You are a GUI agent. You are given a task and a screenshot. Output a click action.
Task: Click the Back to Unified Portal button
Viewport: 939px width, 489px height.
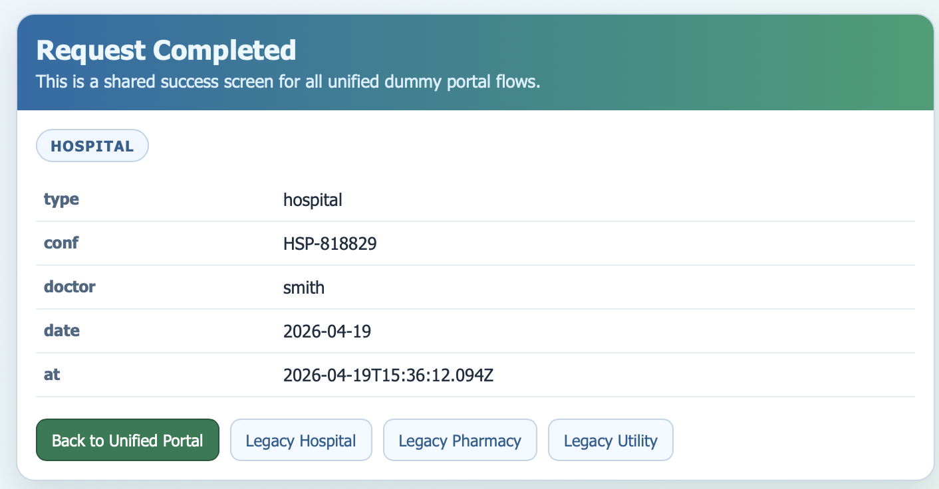point(127,440)
